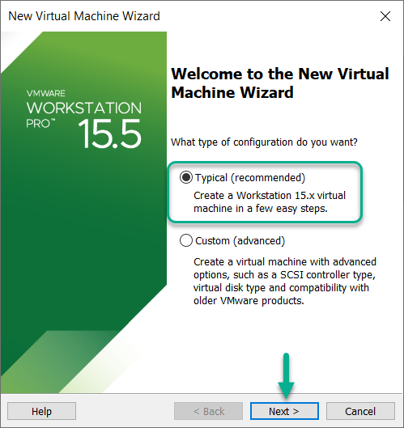This screenshot has width=404, height=428.
Task: Click the WORKSTATION logo text
Action: 84,108
